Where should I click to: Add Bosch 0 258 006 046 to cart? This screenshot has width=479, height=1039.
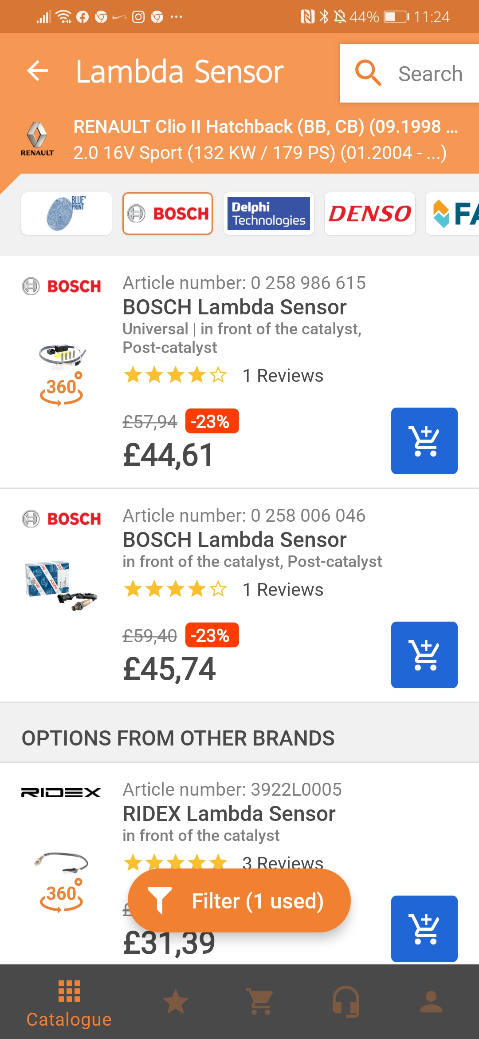coord(424,655)
